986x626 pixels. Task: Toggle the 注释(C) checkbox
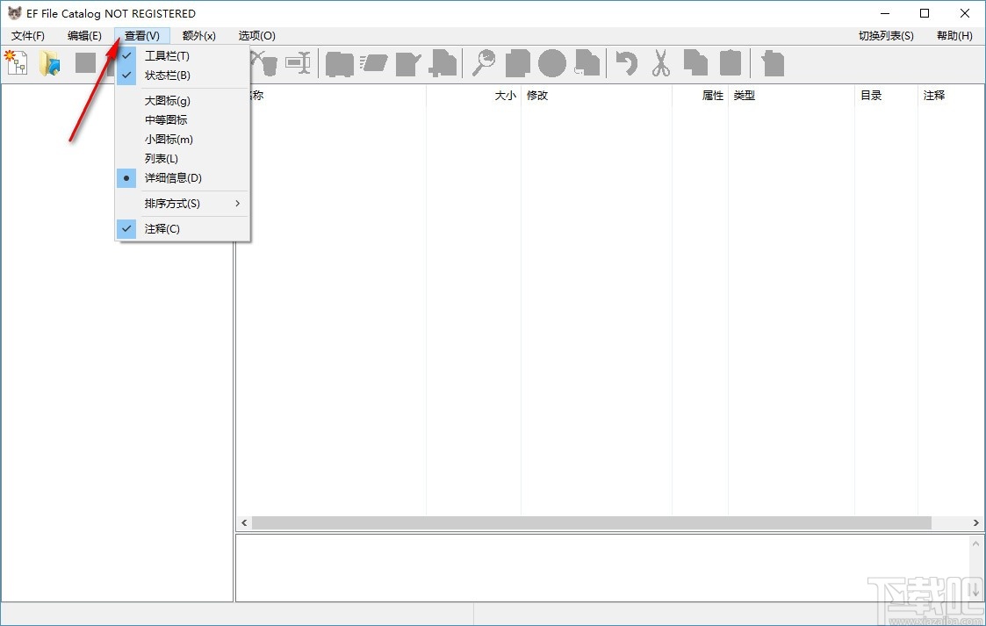coord(162,228)
